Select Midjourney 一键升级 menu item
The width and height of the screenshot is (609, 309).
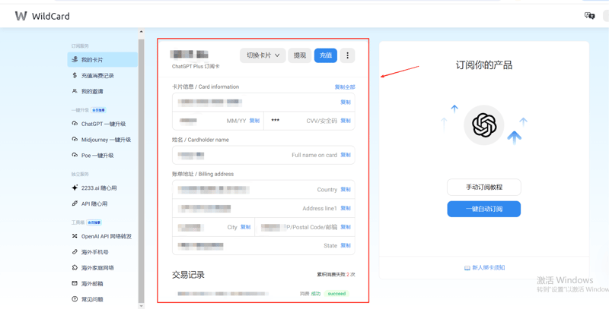click(106, 140)
